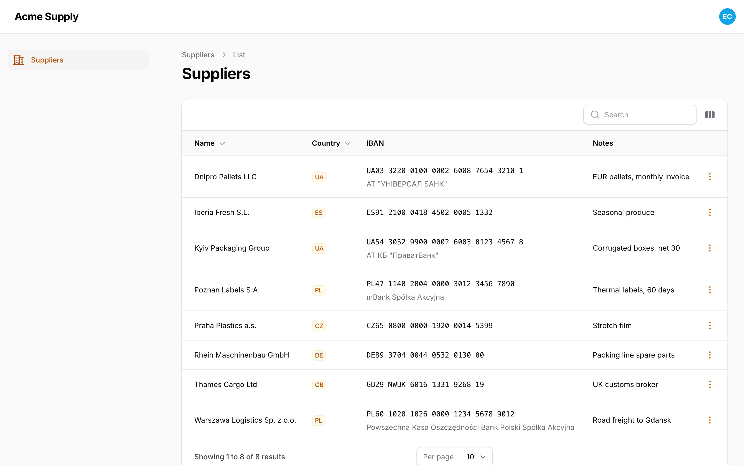Open actions menu for Thames Cargo Ltd
The width and height of the screenshot is (744, 465).
pyautogui.click(x=710, y=385)
